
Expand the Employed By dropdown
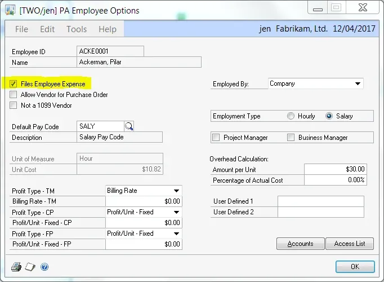pos(358,84)
